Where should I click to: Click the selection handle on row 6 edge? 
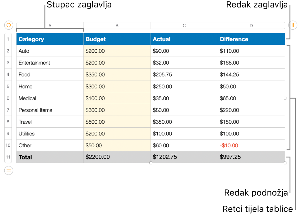coord(285,98)
